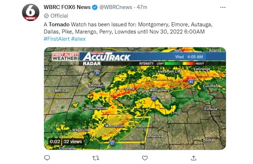
Task: Play the AccuTrack radar video
Action: tap(135, 98)
